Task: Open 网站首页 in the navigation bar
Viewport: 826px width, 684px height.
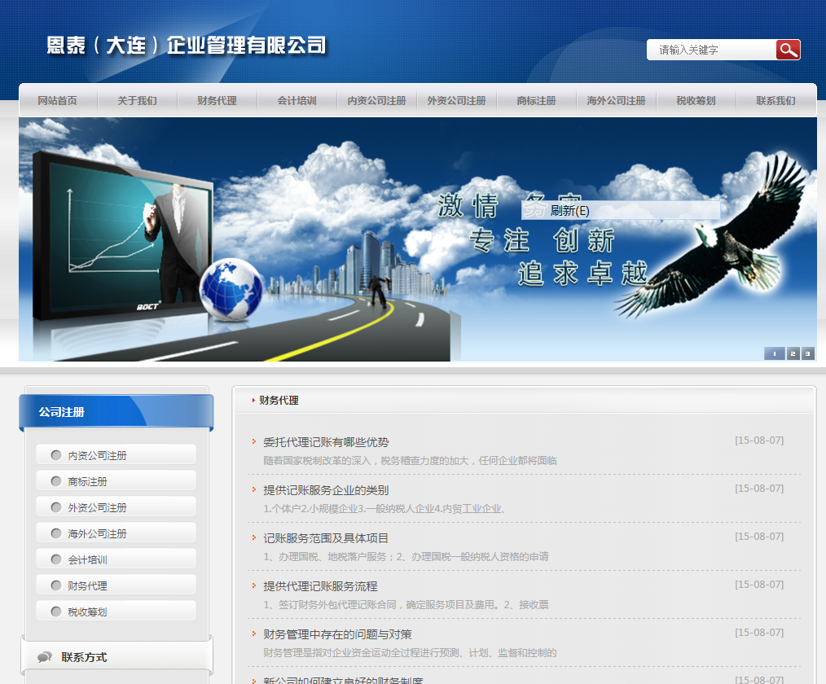Action: pyautogui.click(x=57, y=101)
